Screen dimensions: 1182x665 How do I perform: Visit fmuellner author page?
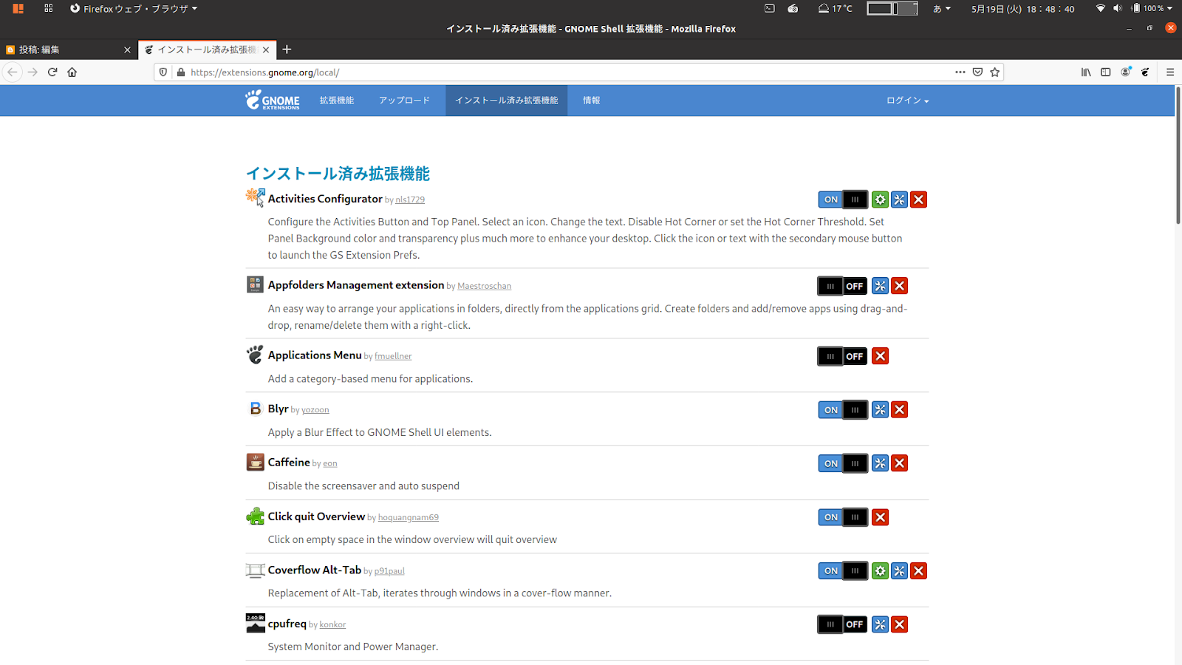(393, 356)
